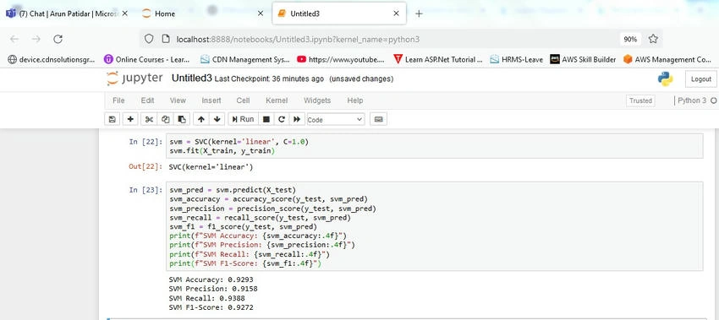Open the Help menu

(355, 100)
